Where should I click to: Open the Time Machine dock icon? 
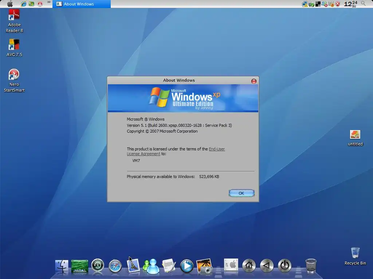[x=98, y=265]
